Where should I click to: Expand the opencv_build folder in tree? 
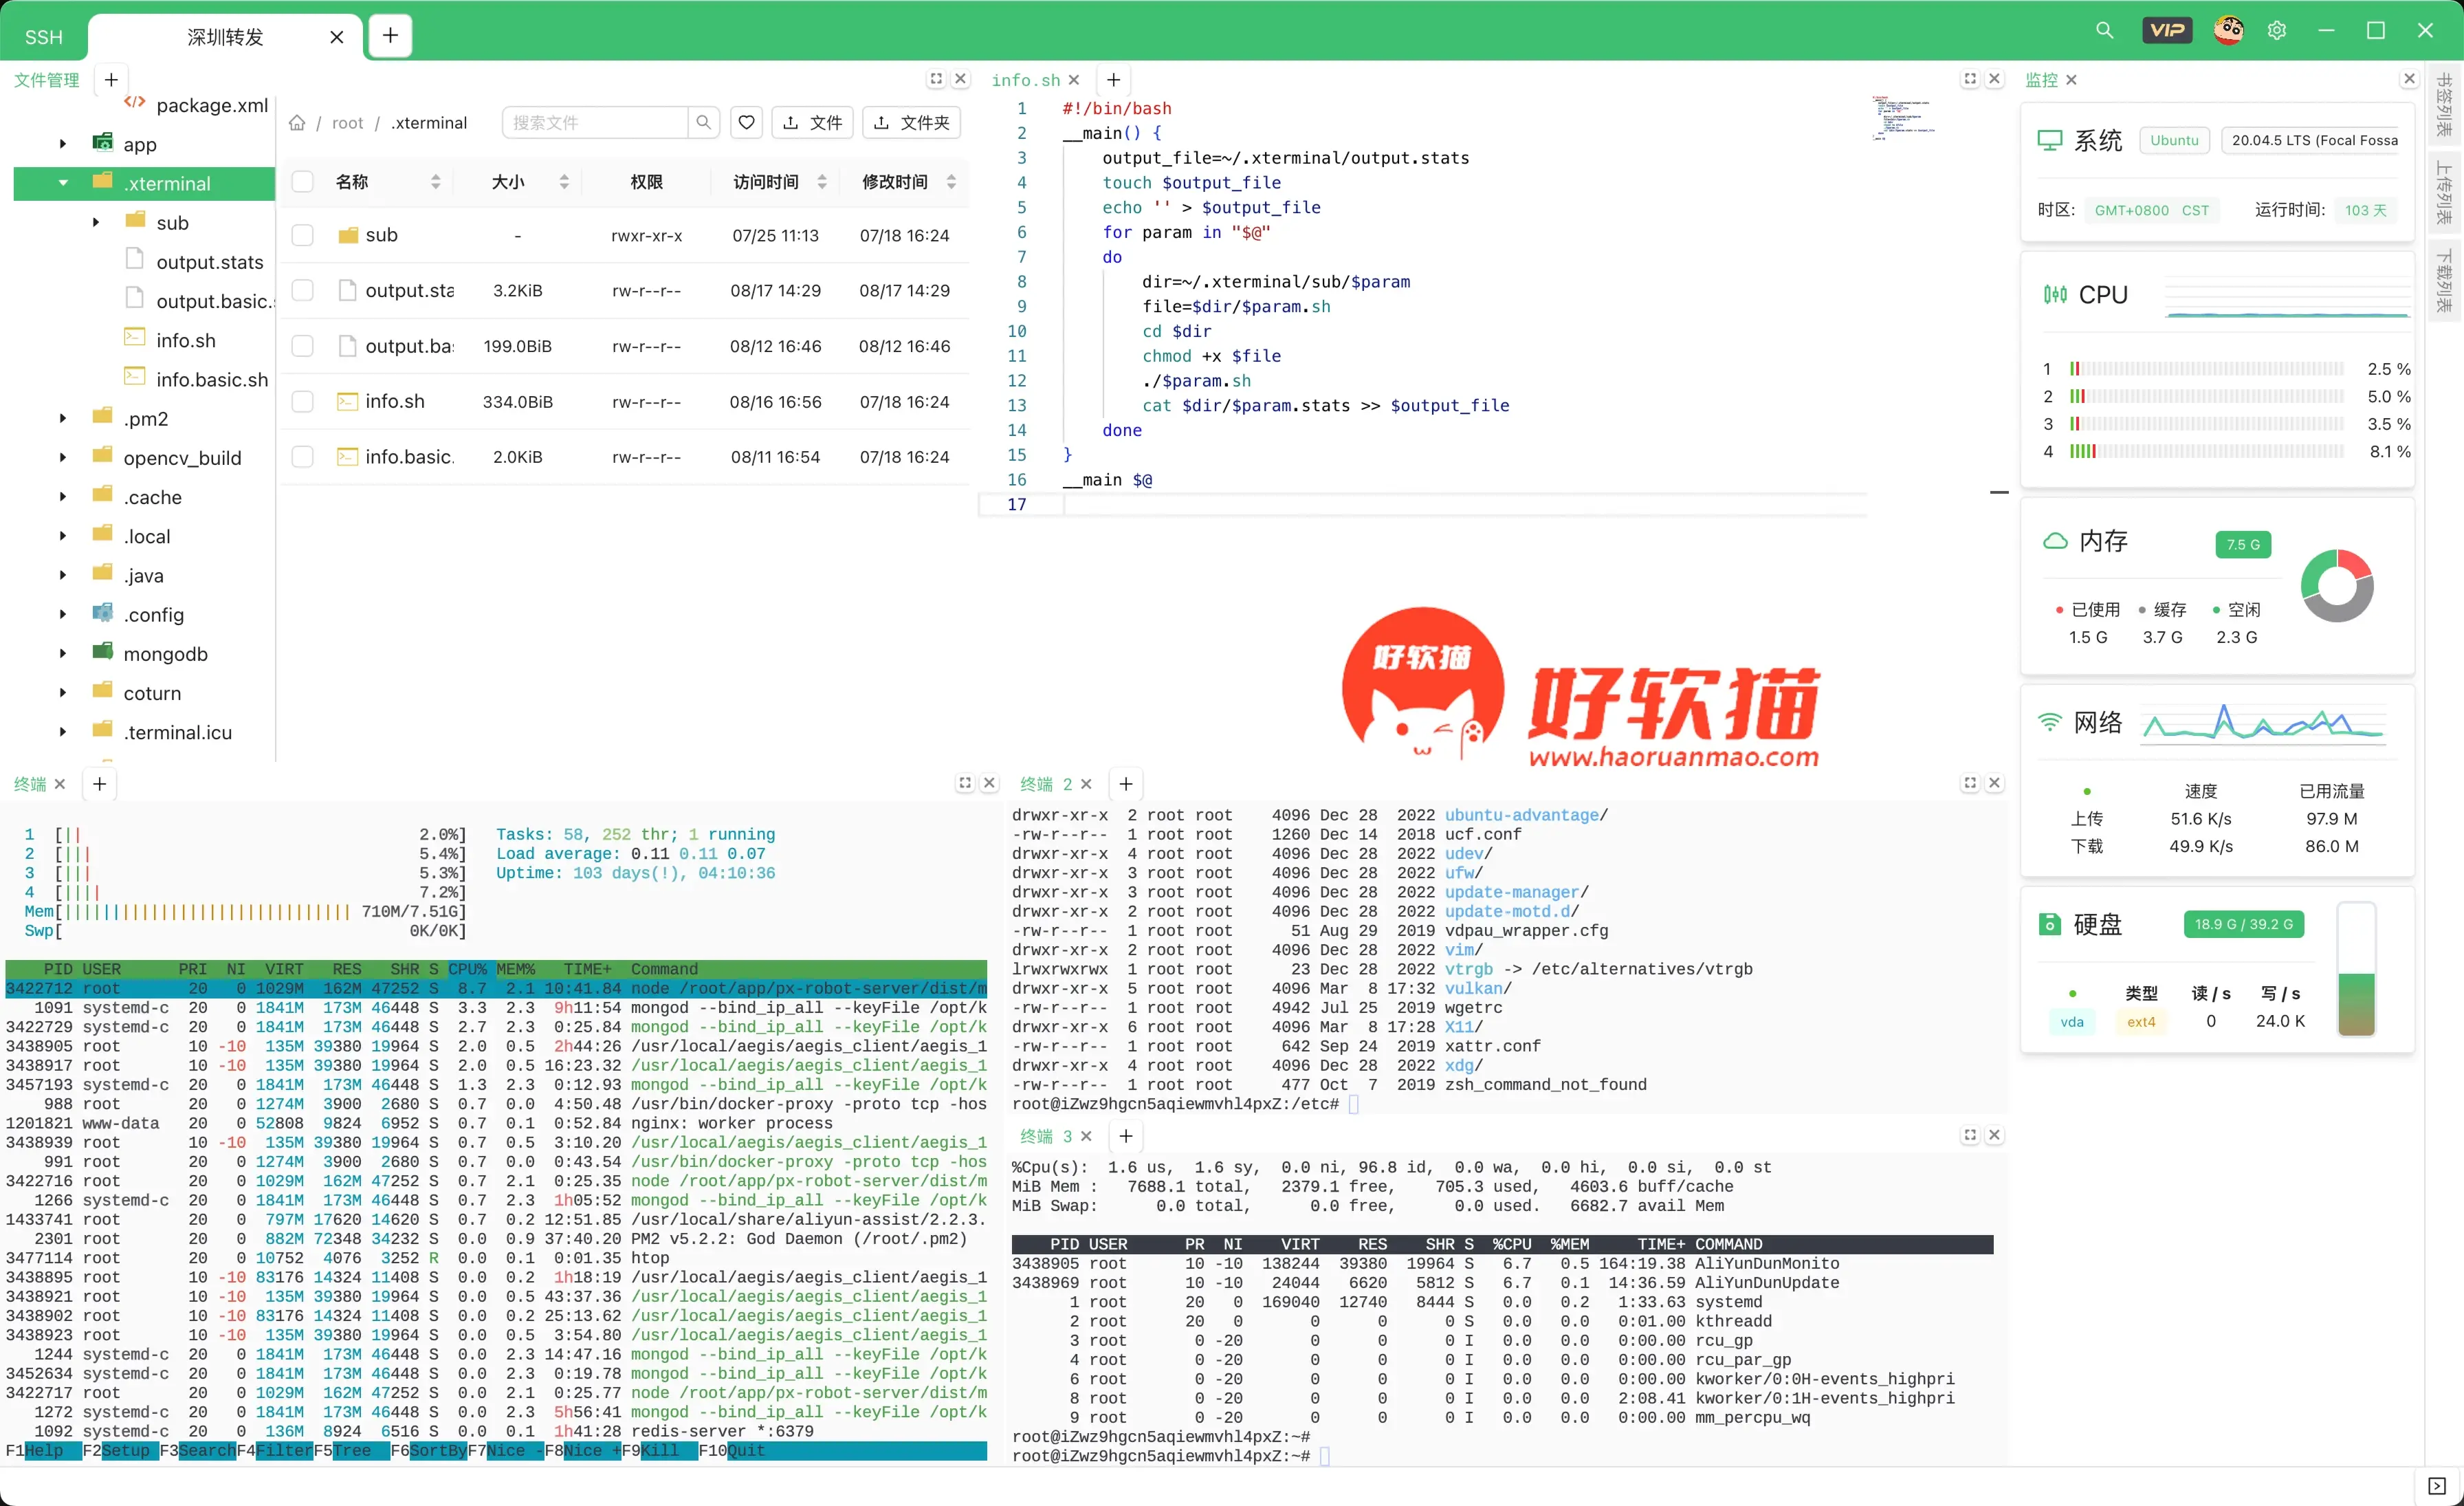click(62, 458)
